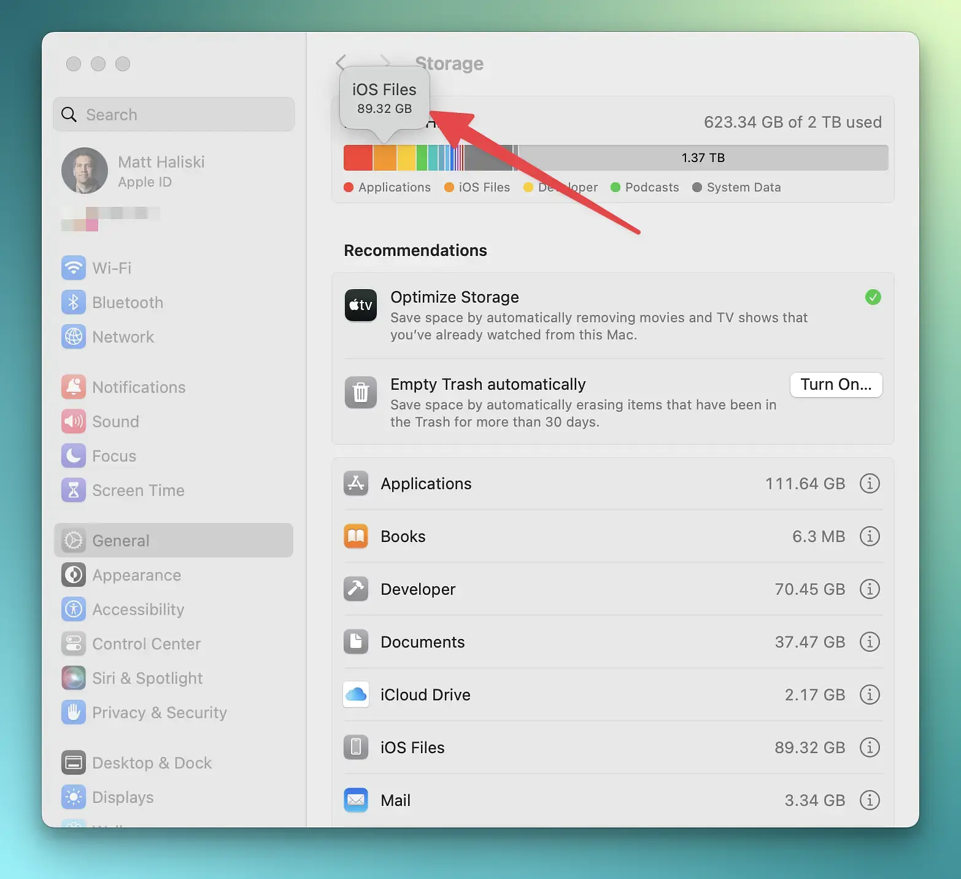This screenshot has width=961, height=879.
Task: Select the Control Center icon
Action: (x=74, y=643)
